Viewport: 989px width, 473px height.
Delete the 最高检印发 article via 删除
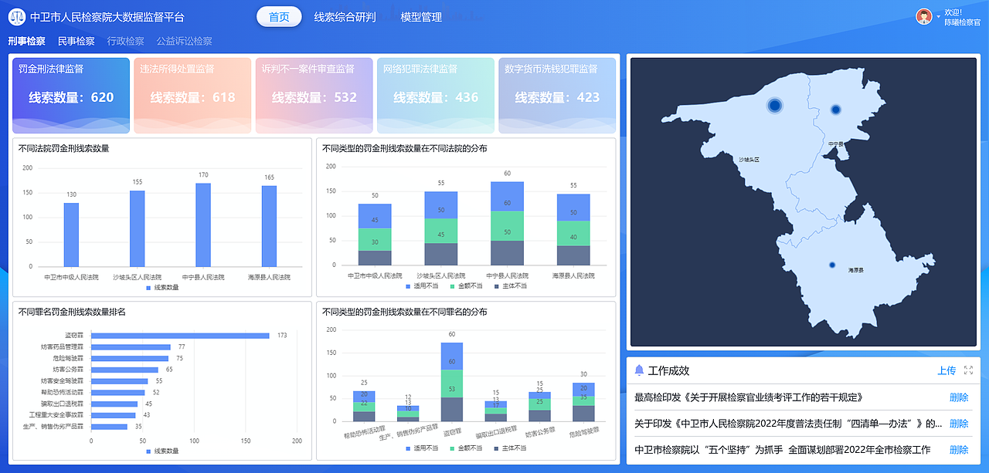coord(958,397)
